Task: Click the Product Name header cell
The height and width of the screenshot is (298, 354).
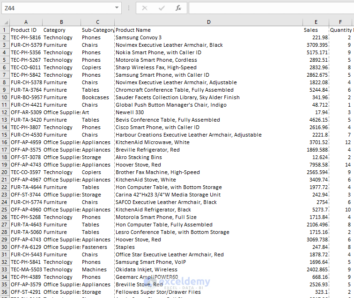Action: click(209, 30)
